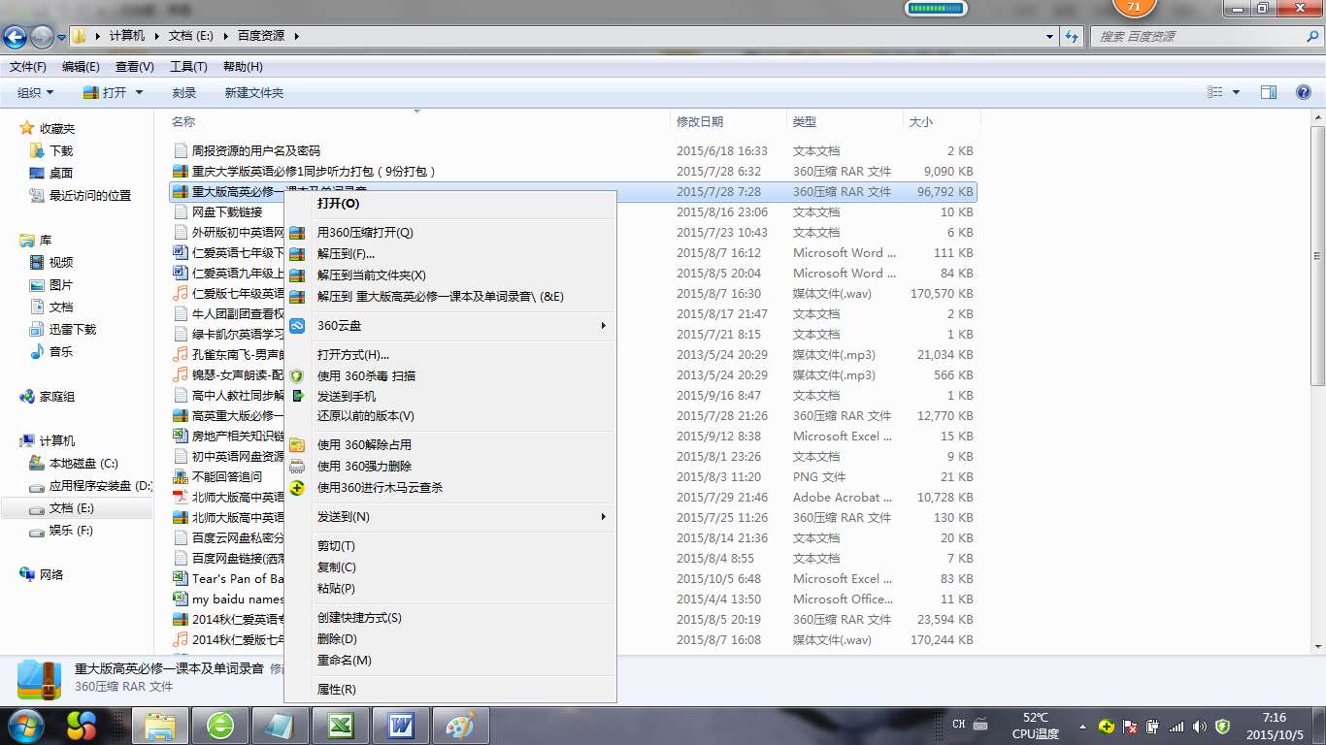
Task: Select 用360压缩打开(Q) from context menu
Action: [x=365, y=233]
